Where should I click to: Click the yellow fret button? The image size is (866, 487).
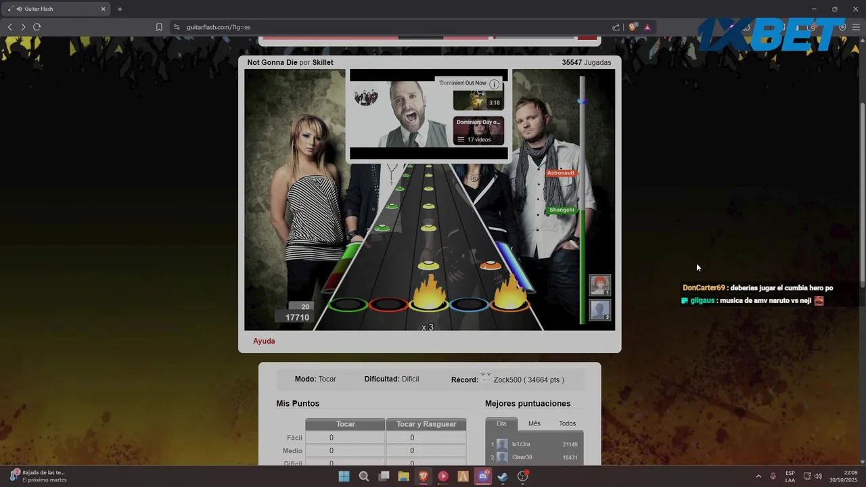tap(429, 304)
